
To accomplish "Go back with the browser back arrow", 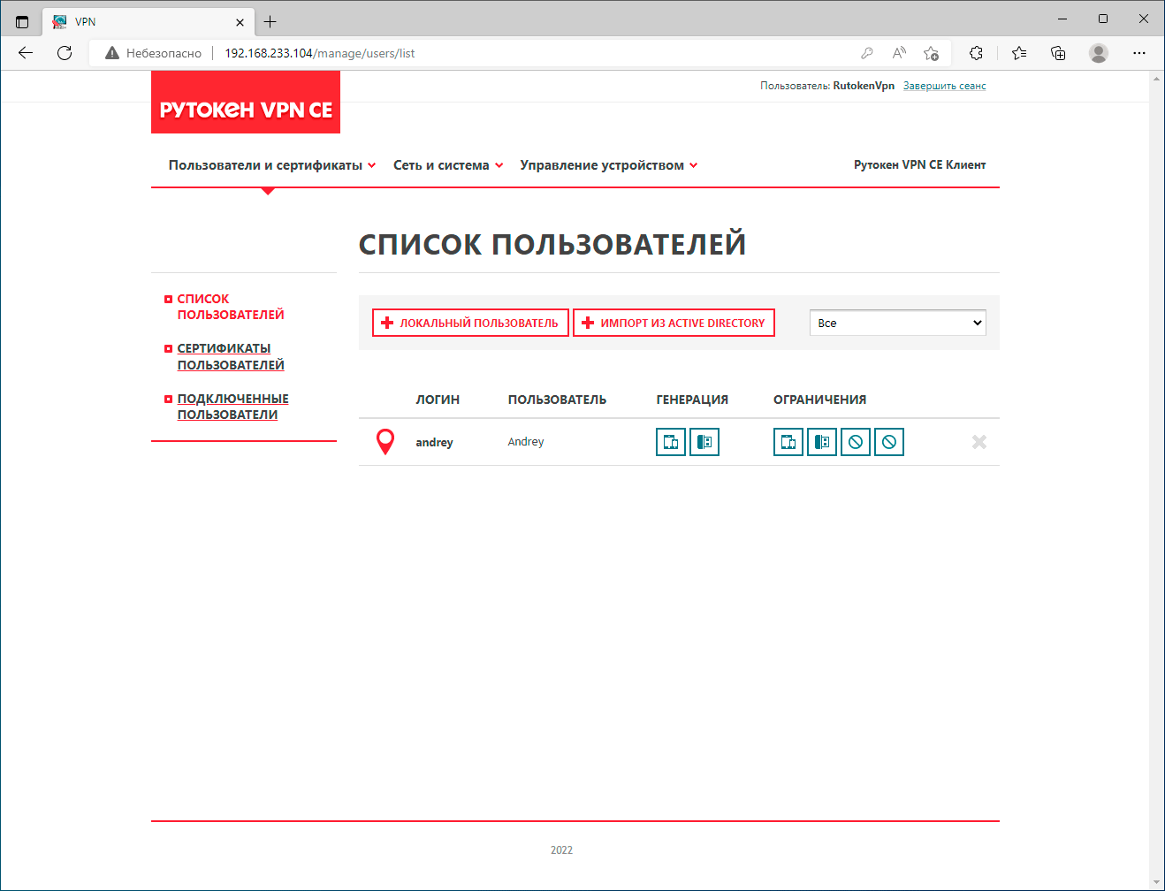I will click(x=26, y=53).
